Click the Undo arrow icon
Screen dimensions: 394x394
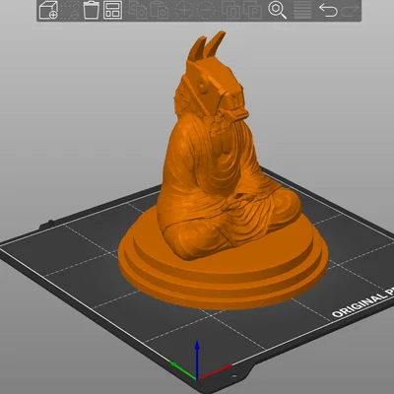click(x=328, y=10)
